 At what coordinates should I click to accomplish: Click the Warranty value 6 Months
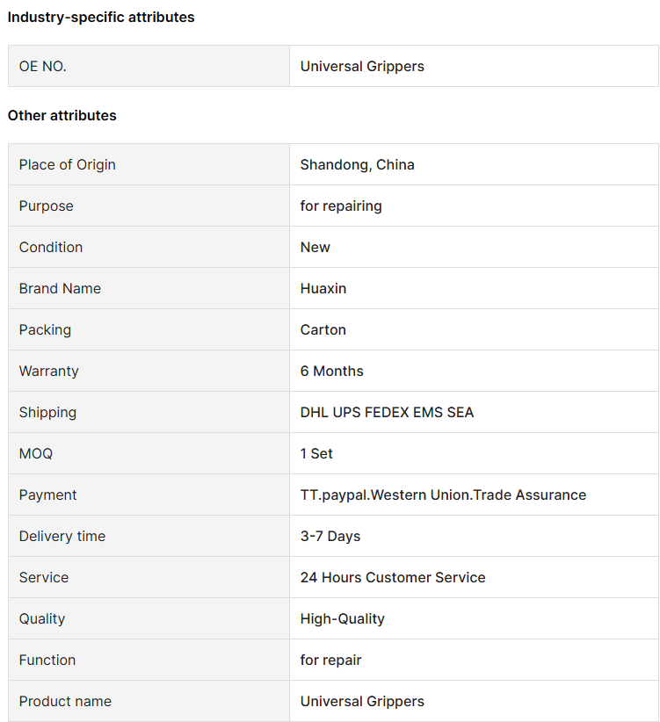pos(331,371)
